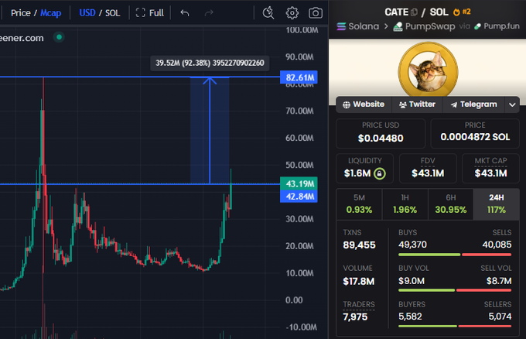Click the green status dot beside screener.com

(59, 37)
